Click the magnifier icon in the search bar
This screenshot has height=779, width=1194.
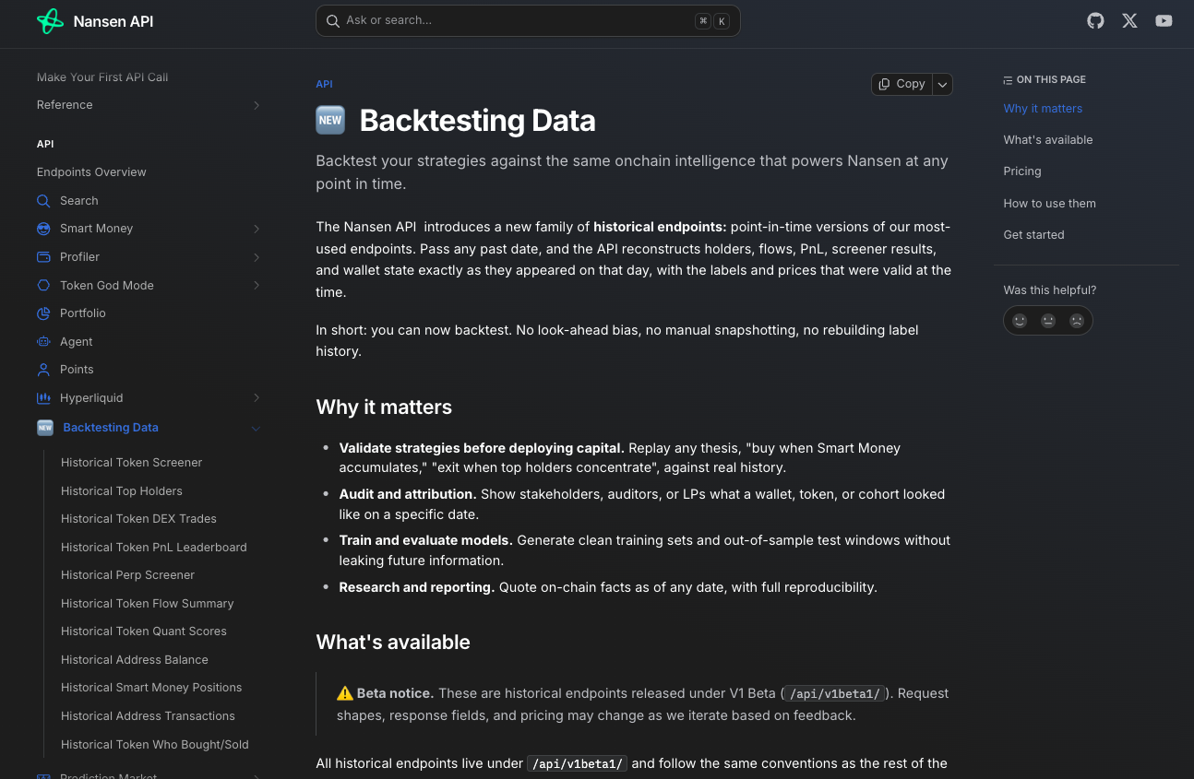(333, 20)
